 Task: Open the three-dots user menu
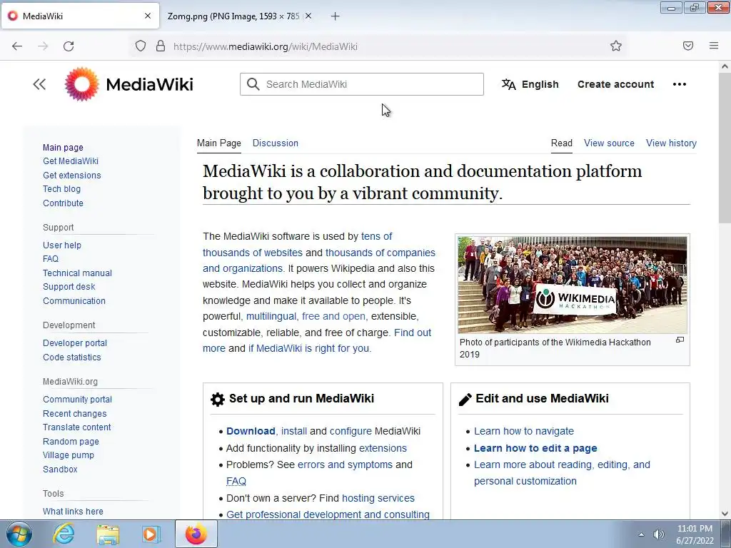680,84
